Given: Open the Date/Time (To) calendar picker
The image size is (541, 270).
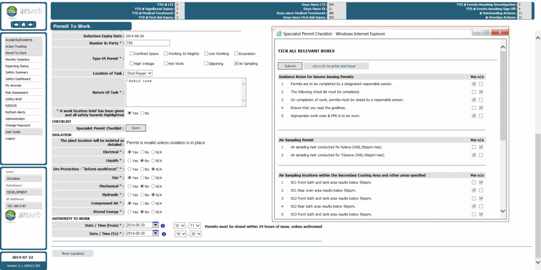Looking at the screenshot, I should [x=155, y=233].
